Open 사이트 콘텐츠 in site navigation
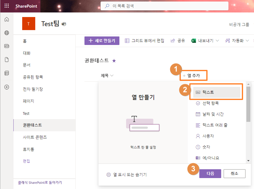Viewport: 254px width, 189px height. click(35, 137)
